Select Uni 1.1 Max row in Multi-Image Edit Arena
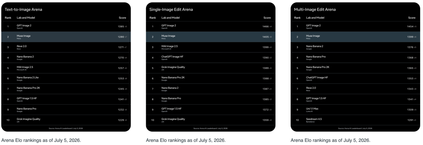The height and width of the screenshot is (145, 423). (x=355, y=109)
